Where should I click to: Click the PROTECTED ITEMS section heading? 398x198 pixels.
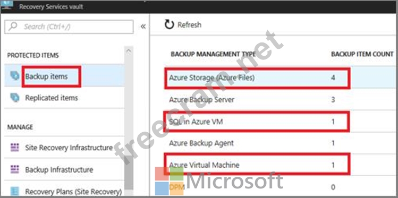click(x=33, y=55)
